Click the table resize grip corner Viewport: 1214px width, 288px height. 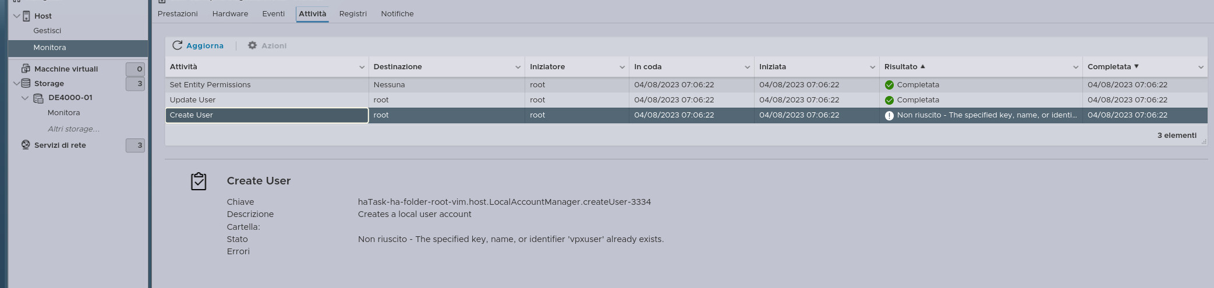tap(1204, 141)
